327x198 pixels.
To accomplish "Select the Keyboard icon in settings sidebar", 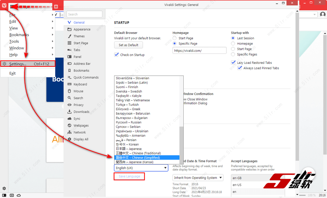I will (x=69, y=84).
